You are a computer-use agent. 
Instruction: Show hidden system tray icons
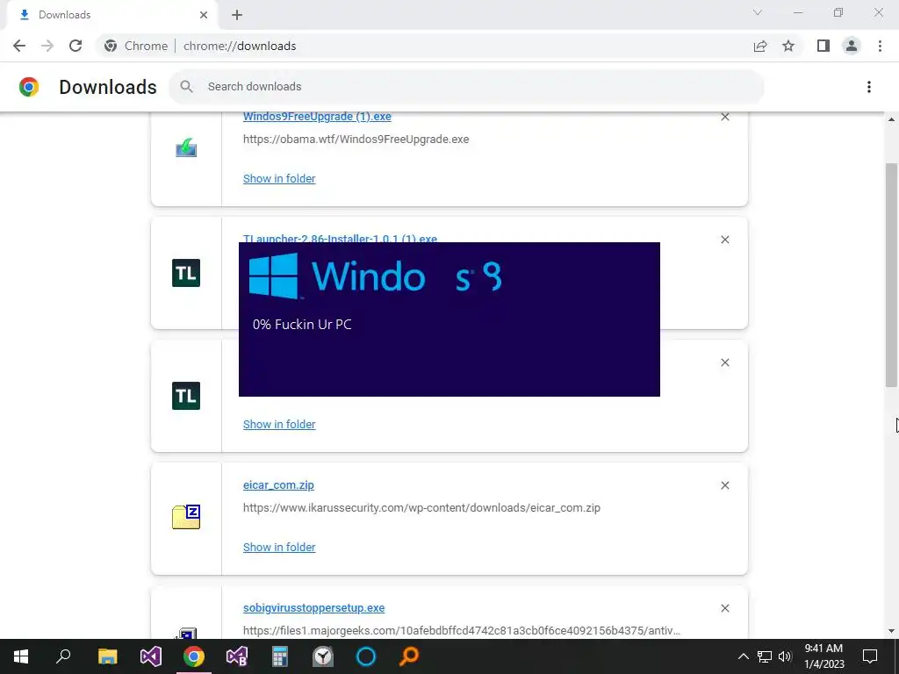click(x=743, y=656)
